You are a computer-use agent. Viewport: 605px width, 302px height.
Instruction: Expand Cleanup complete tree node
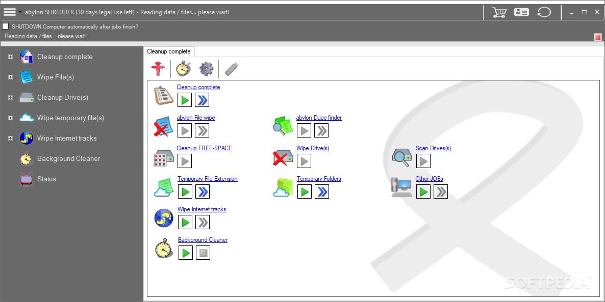pos(10,57)
